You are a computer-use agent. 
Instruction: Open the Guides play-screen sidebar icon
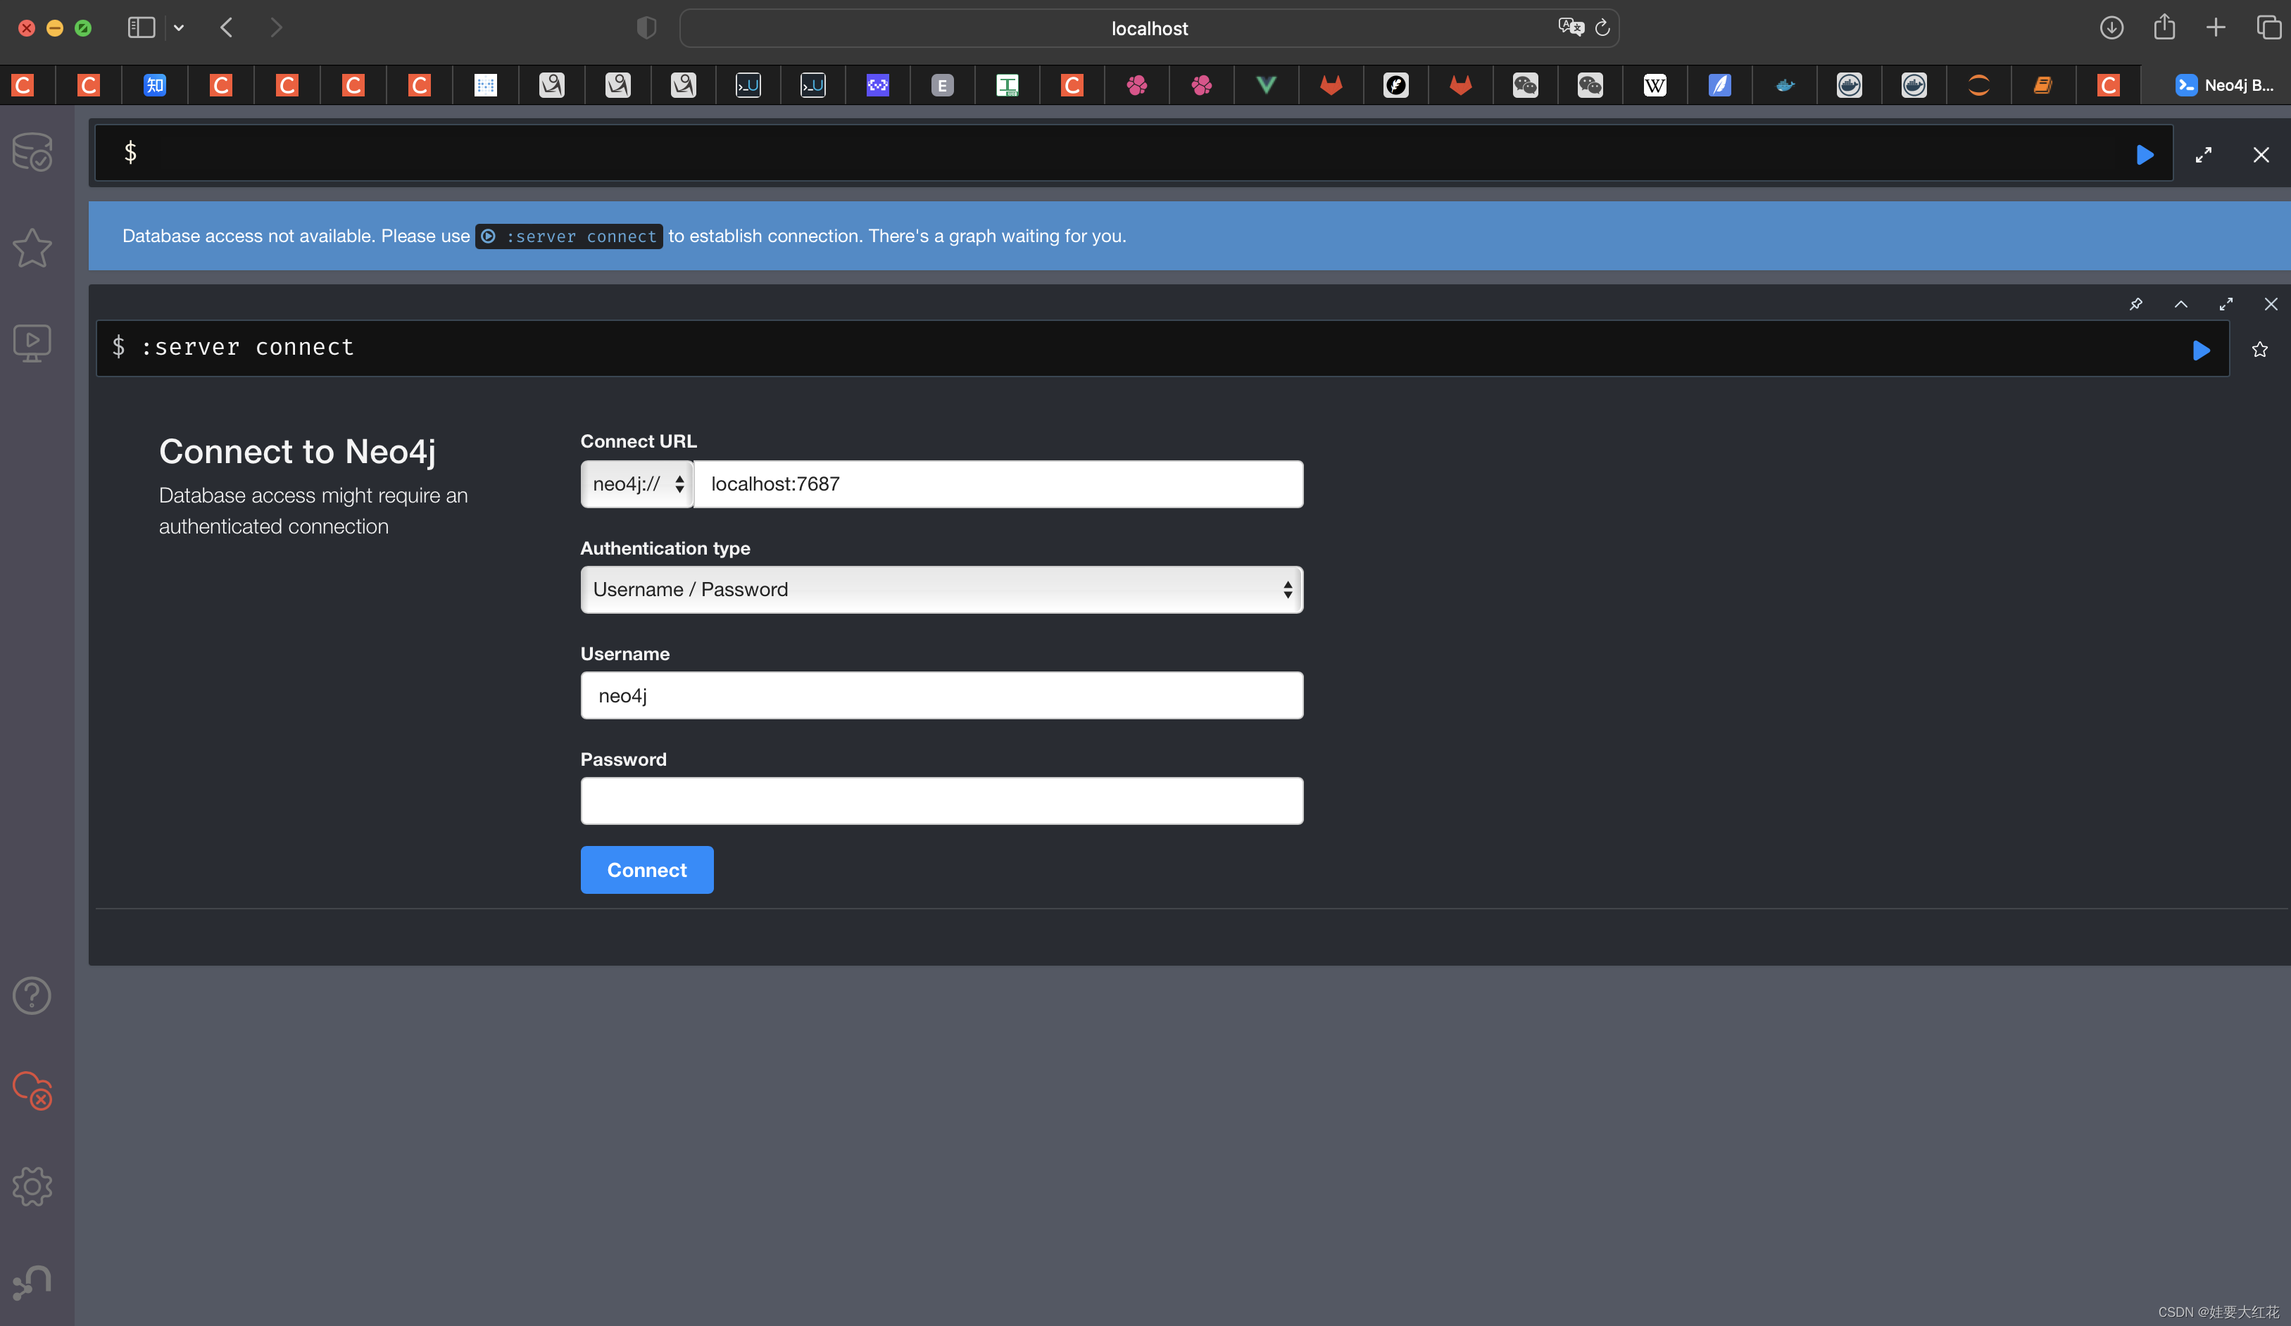32,343
